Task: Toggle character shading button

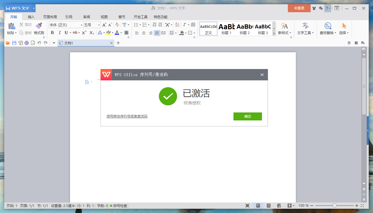Action: tap(126, 33)
